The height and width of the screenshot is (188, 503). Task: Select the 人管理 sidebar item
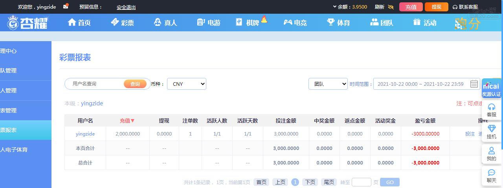click(26, 90)
